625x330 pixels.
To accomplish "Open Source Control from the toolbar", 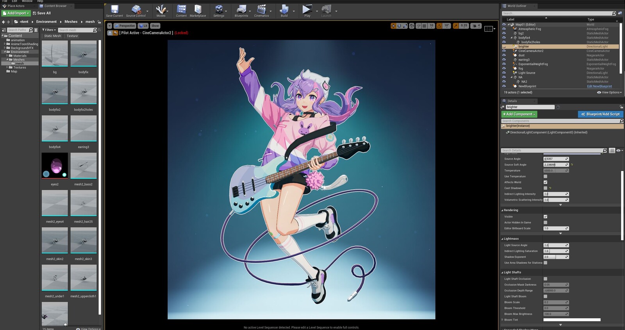I will 136,11.
